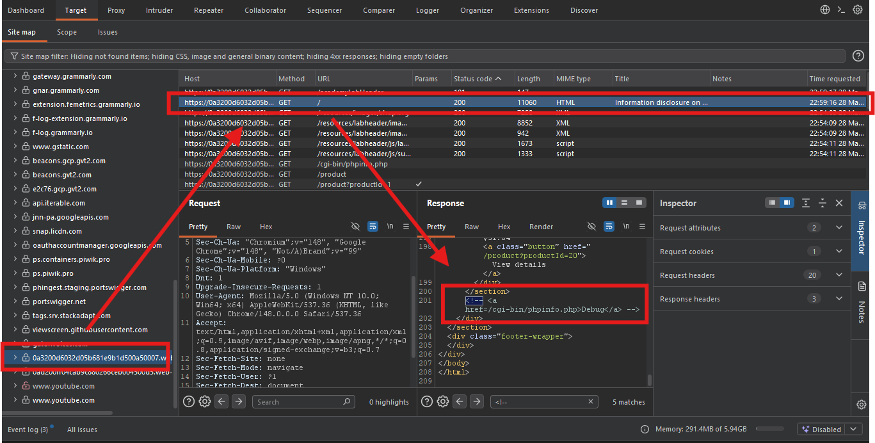The width and height of the screenshot is (875, 443).
Task: Click the site map filter help icon
Action: coord(858,56)
